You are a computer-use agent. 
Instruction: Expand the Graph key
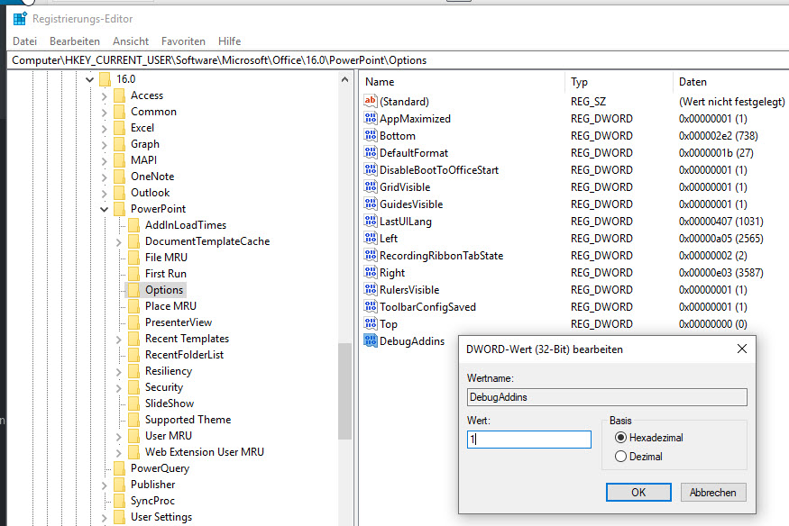[105, 145]
